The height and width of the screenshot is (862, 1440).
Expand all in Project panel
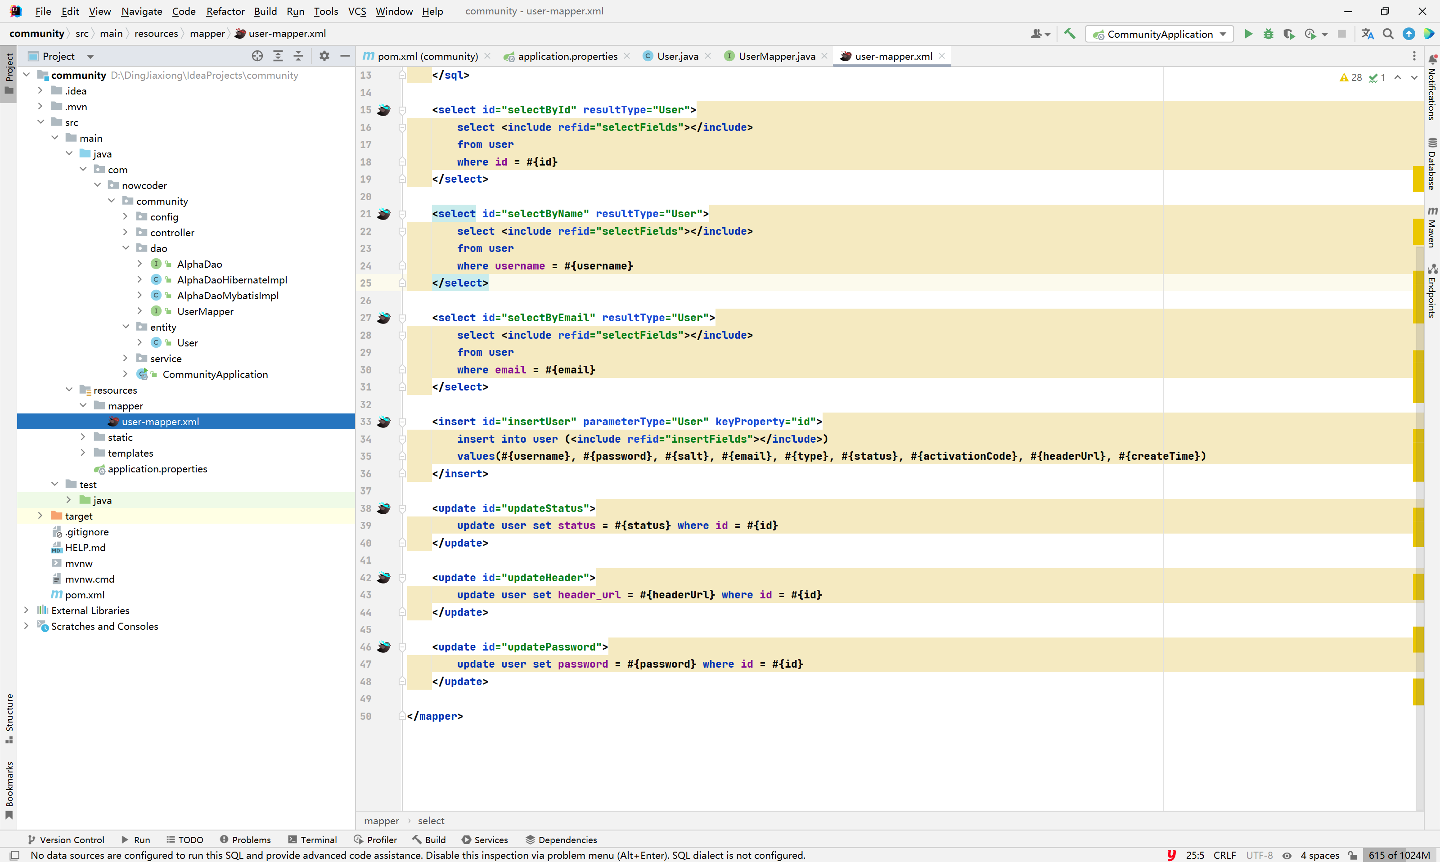(x=278, y=56)
